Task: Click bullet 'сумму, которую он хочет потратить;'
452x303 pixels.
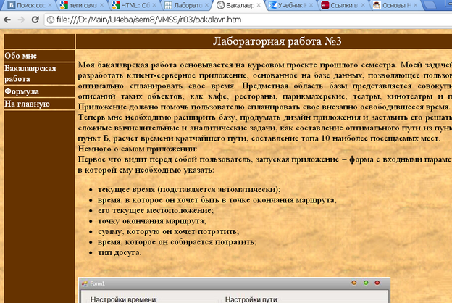Action: coord(168,232)
